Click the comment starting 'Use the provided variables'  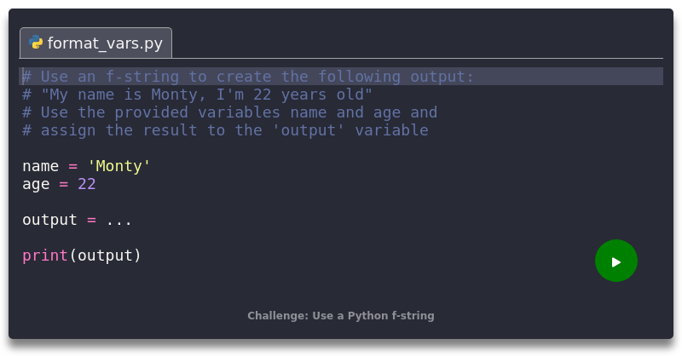pyautogui.click(x=229, y=112)
